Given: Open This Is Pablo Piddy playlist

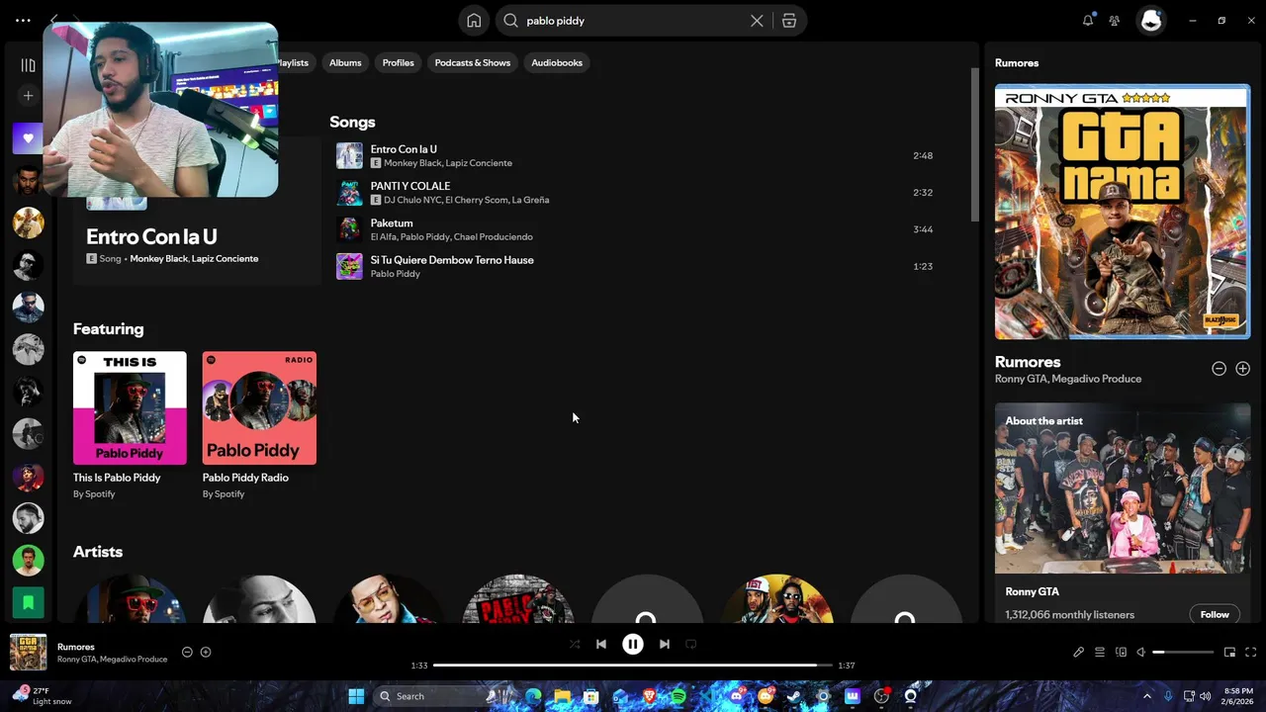Looking at the screenshot, I should pos(130,425).
